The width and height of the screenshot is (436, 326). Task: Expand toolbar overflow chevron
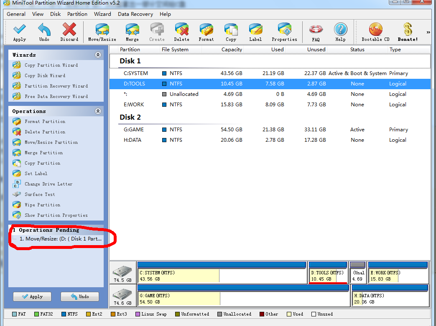(x=428, y=32)
